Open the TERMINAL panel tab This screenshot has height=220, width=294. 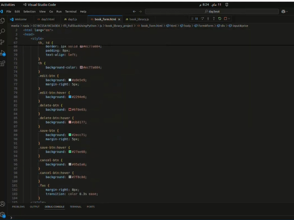tap(76, 207)
